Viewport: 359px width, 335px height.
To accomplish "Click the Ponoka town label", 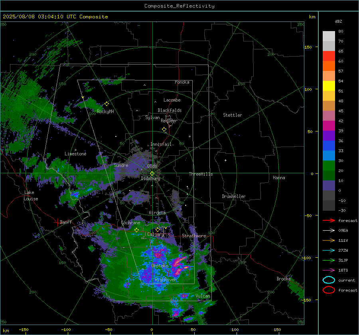I will tap(182, 82).
